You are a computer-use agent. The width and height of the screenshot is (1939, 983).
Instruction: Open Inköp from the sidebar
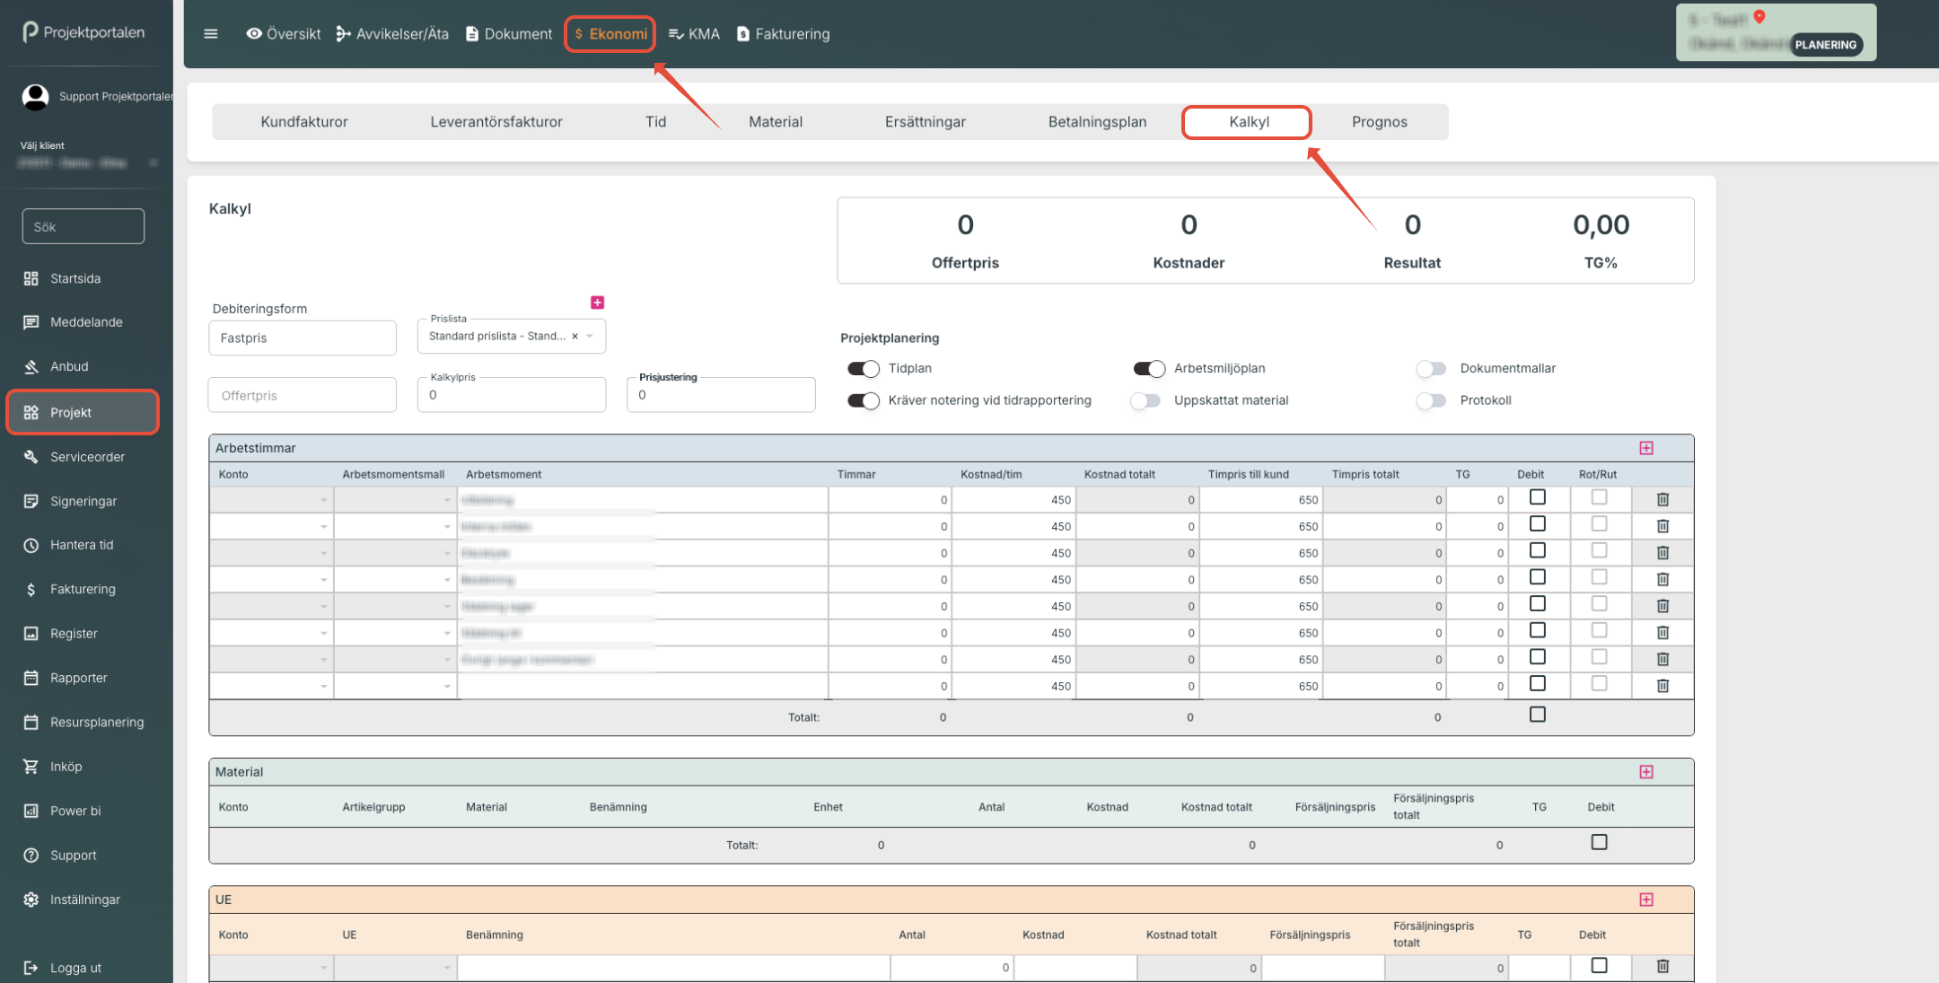(66, 767)
